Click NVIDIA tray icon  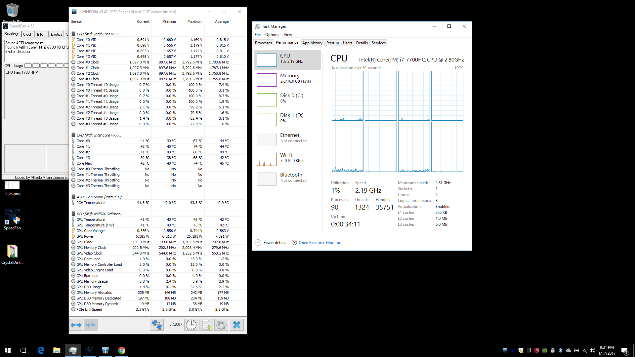[x=545, y=350]
